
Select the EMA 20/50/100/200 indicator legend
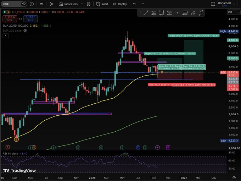click(x=15, y=26)
